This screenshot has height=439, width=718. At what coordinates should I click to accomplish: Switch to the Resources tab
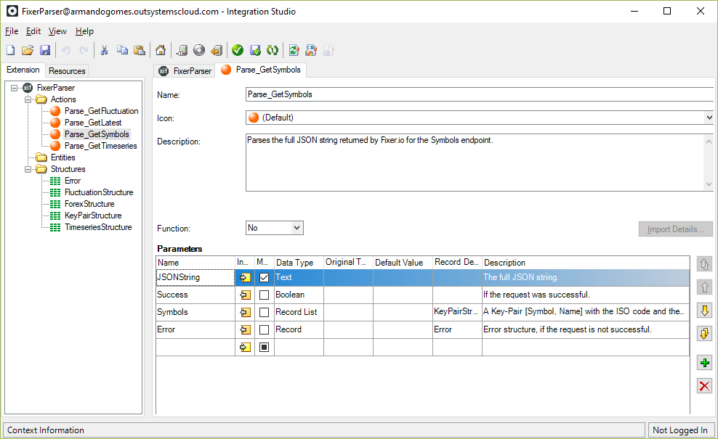point(67,71)
